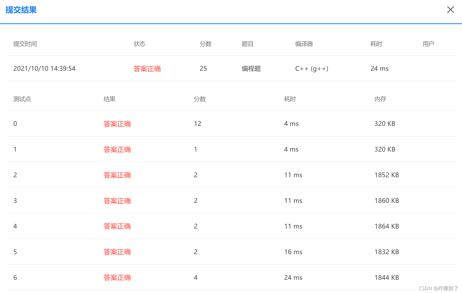Close the 提交结果 dialog with the X
This screenshot has height=293, width=462.
(451, 10)
